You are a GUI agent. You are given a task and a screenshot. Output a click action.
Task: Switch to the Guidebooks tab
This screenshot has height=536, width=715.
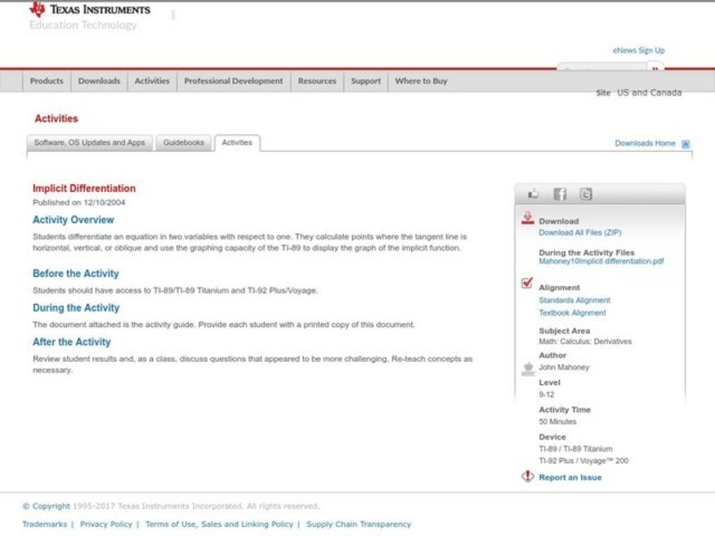(x=183, y=143)
